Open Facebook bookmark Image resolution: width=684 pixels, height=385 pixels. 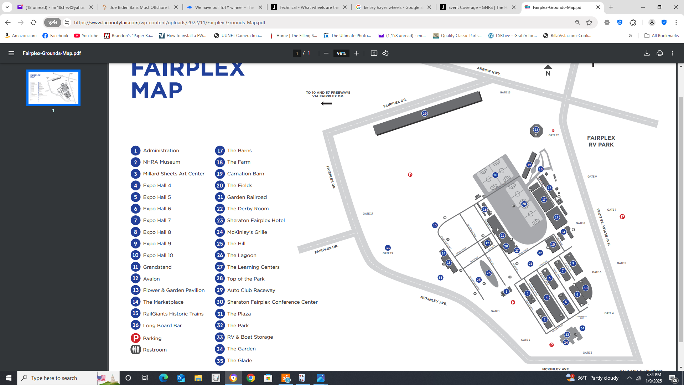point(55,36)
